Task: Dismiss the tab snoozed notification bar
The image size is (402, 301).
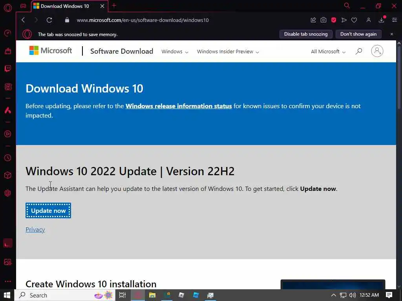Action: (x=392, y=34)
